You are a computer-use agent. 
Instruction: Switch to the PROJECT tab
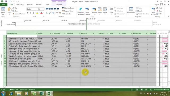coord(39,5)
